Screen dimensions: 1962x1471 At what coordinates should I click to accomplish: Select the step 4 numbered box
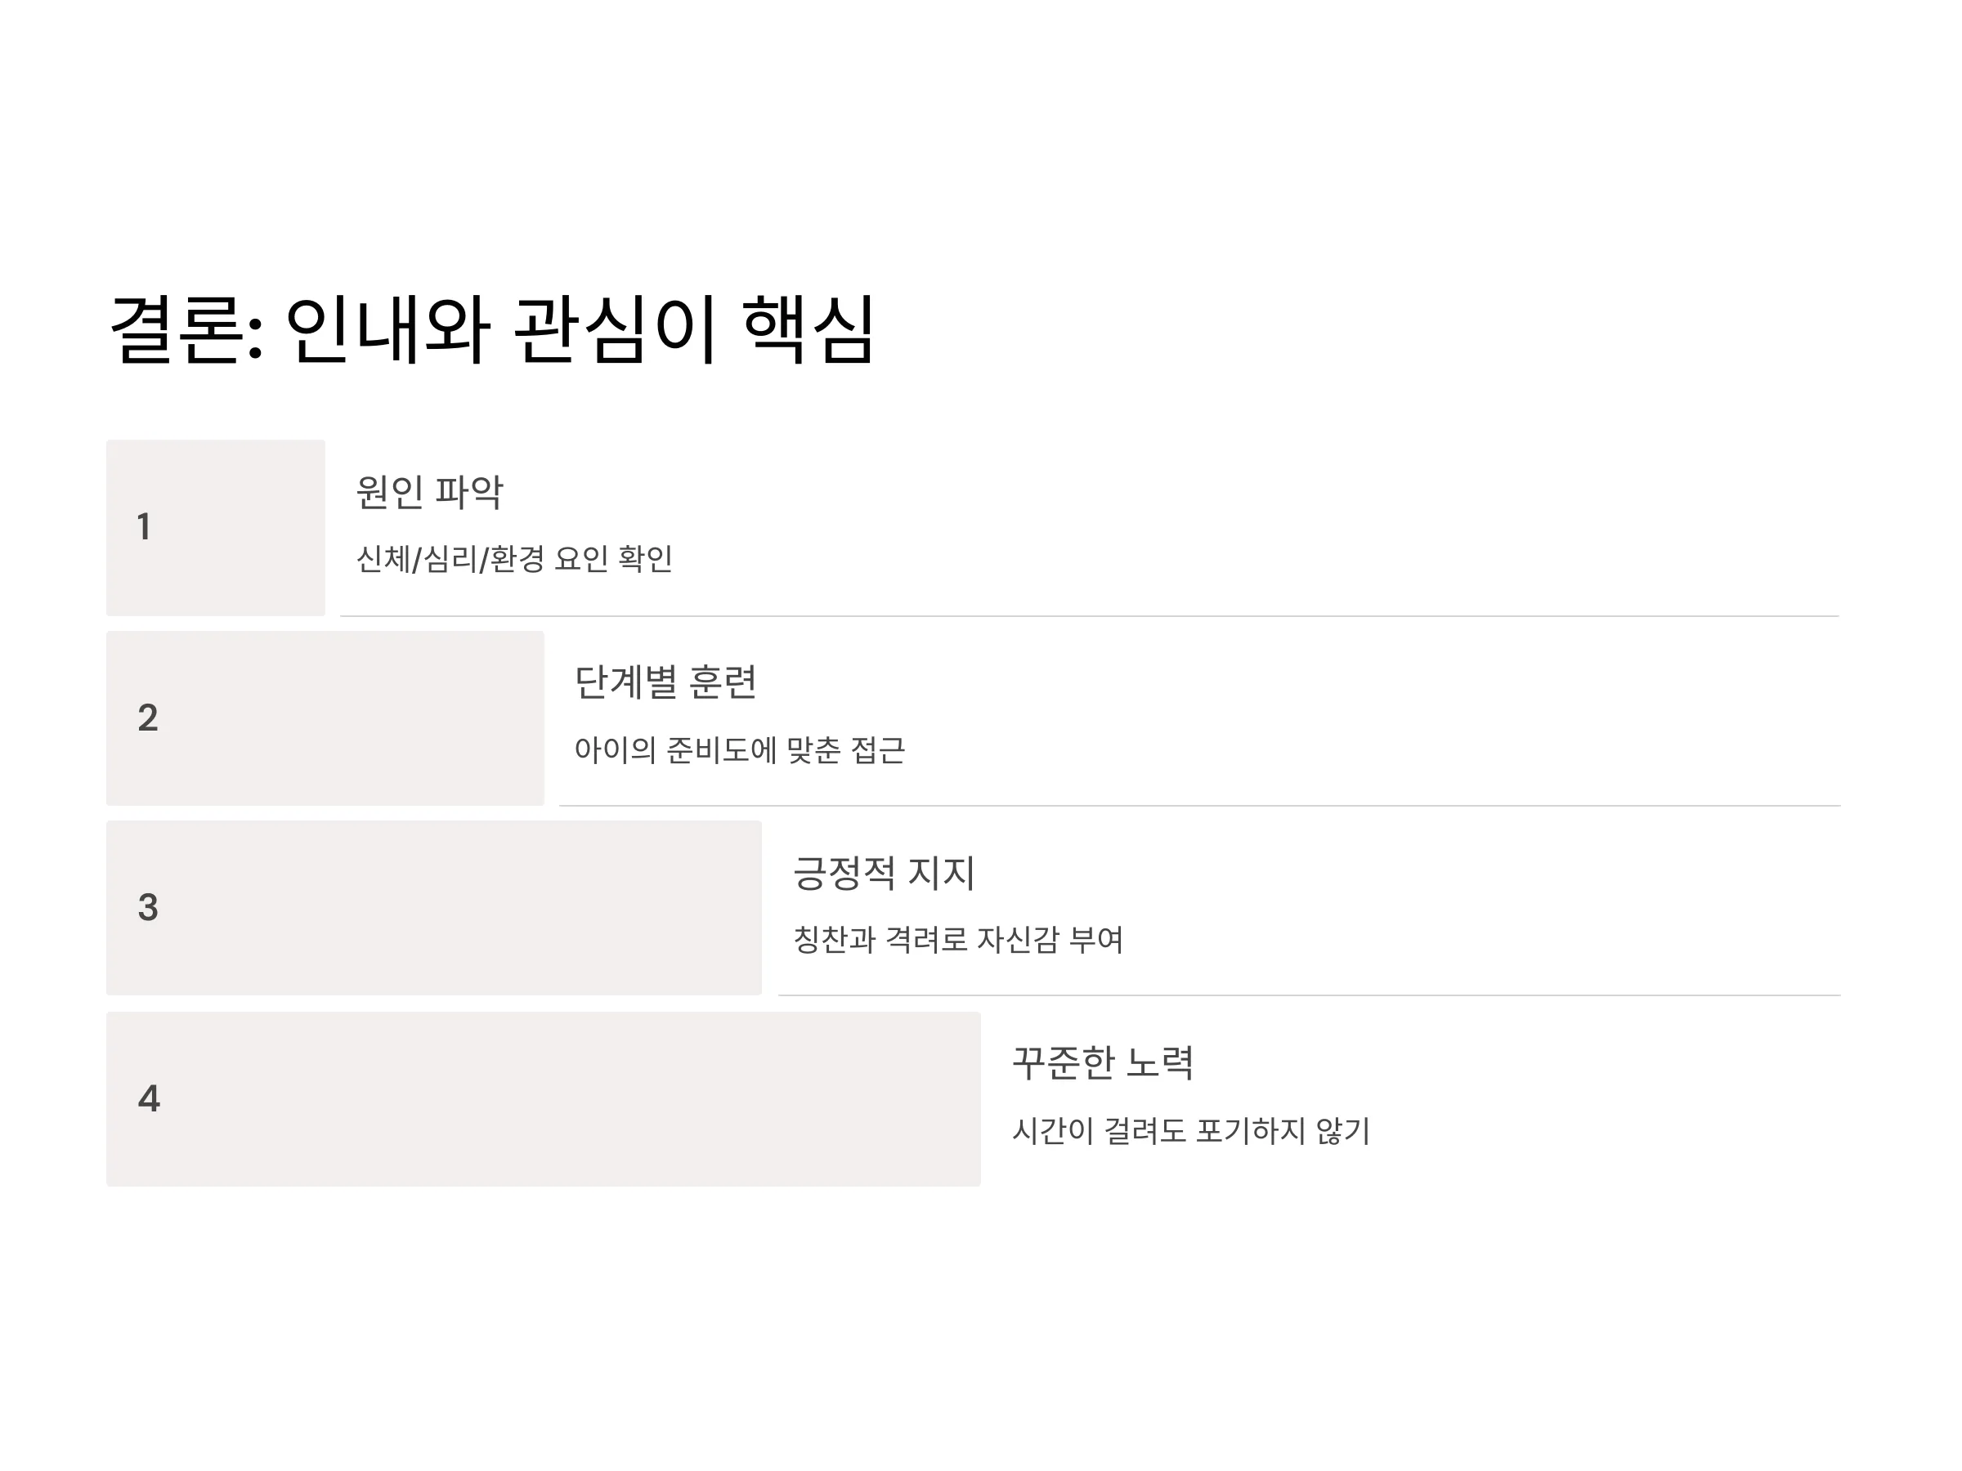tap(544, 1098)
